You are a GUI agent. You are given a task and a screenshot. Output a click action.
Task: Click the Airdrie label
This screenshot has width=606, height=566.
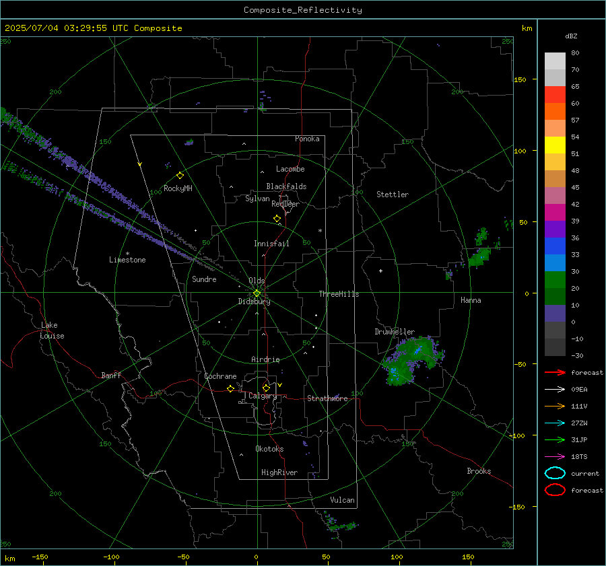tap(265, 359)
